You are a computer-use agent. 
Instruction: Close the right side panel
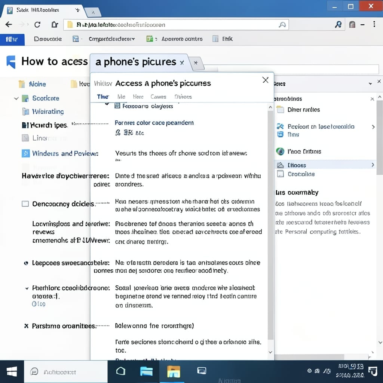[x=379, y=81]
